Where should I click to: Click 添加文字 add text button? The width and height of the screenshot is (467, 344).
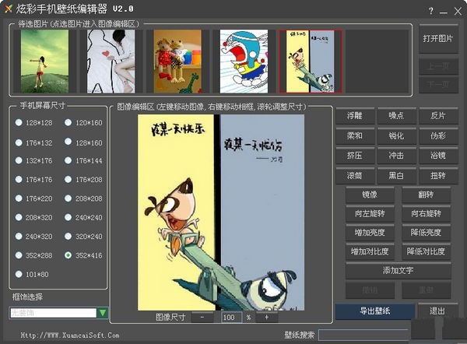pos(399,270)
